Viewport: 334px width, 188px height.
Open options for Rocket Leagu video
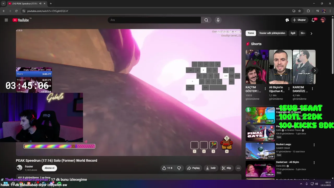tap(314, 145)
